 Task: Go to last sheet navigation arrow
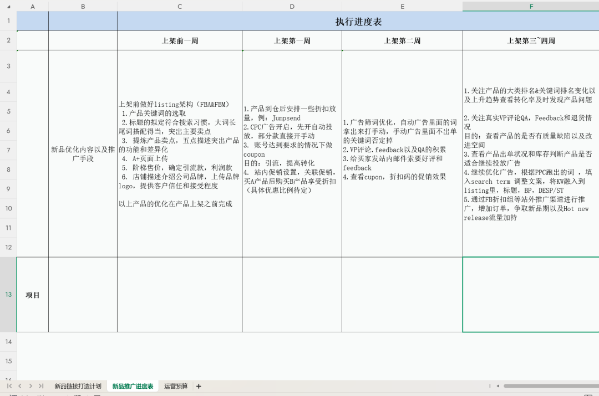[x=41, y=386]
